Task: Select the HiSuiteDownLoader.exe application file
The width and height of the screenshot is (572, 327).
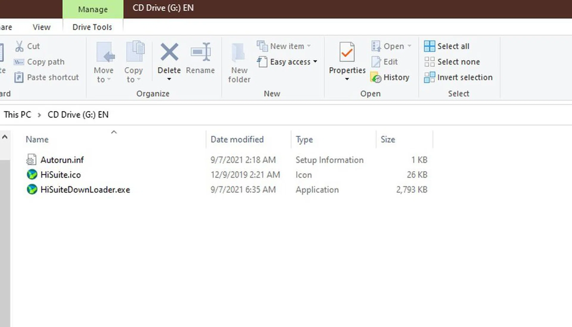Action: [85, 190]
